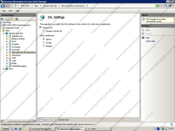The height and width of the screenshot is (131, 175).
Task: Expand the Exchange tree node
Action: [7, 47]
